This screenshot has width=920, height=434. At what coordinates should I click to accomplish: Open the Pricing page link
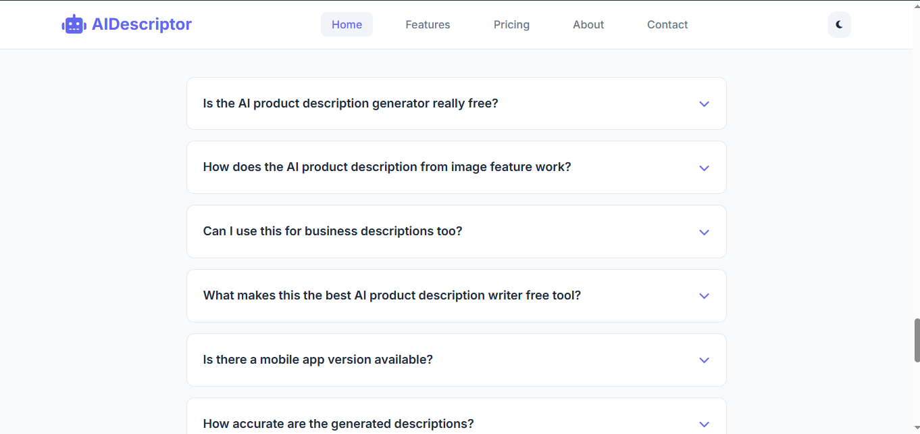tap(511, 24)
